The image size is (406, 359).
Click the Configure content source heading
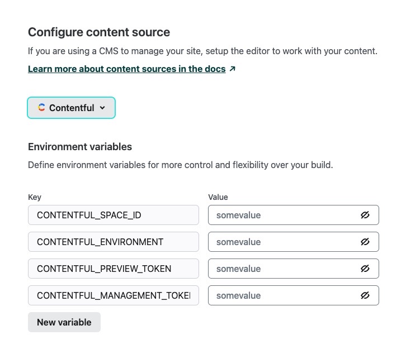tap(99, 32)
